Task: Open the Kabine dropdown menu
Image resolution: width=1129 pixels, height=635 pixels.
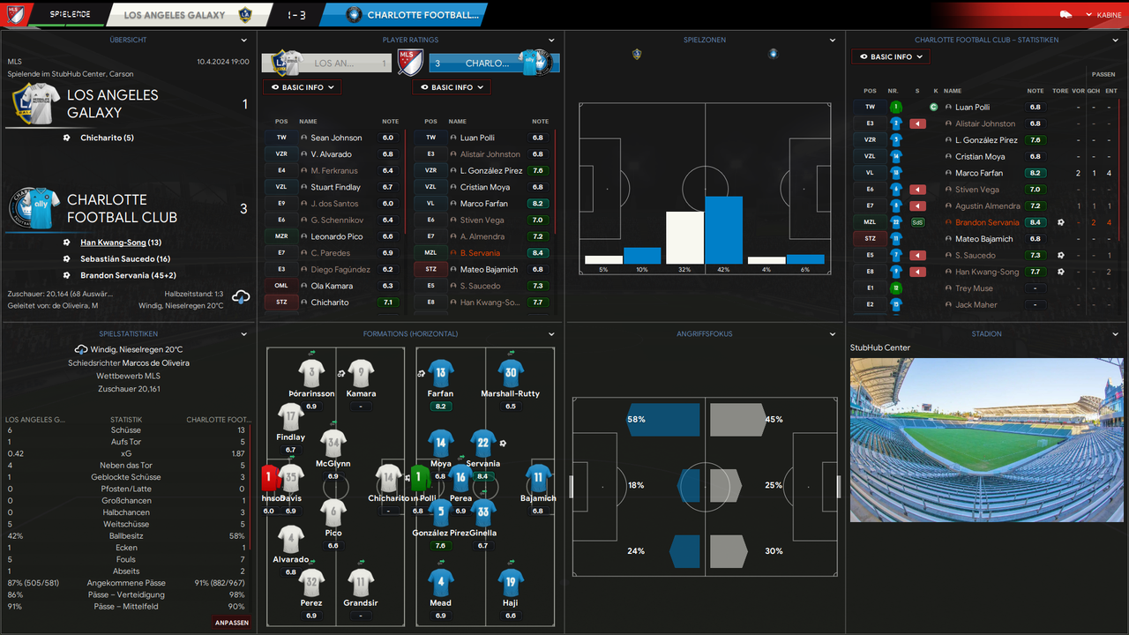Action: 1103,15
